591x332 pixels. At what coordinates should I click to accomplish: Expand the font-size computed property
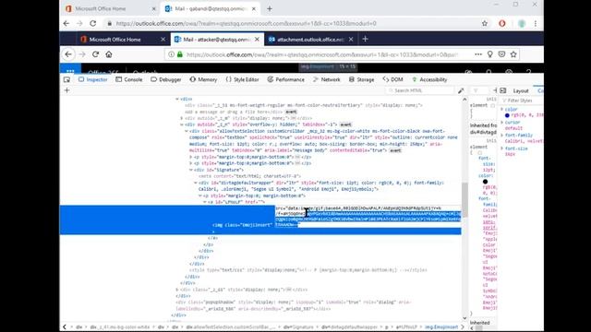(x=502, y=148)
